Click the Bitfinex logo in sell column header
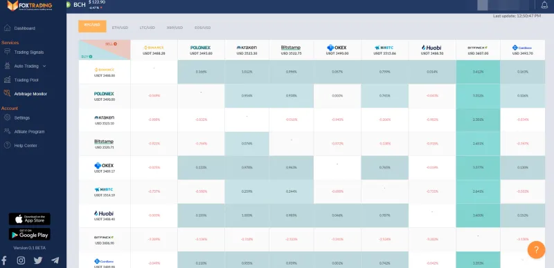 click(478, 47)
